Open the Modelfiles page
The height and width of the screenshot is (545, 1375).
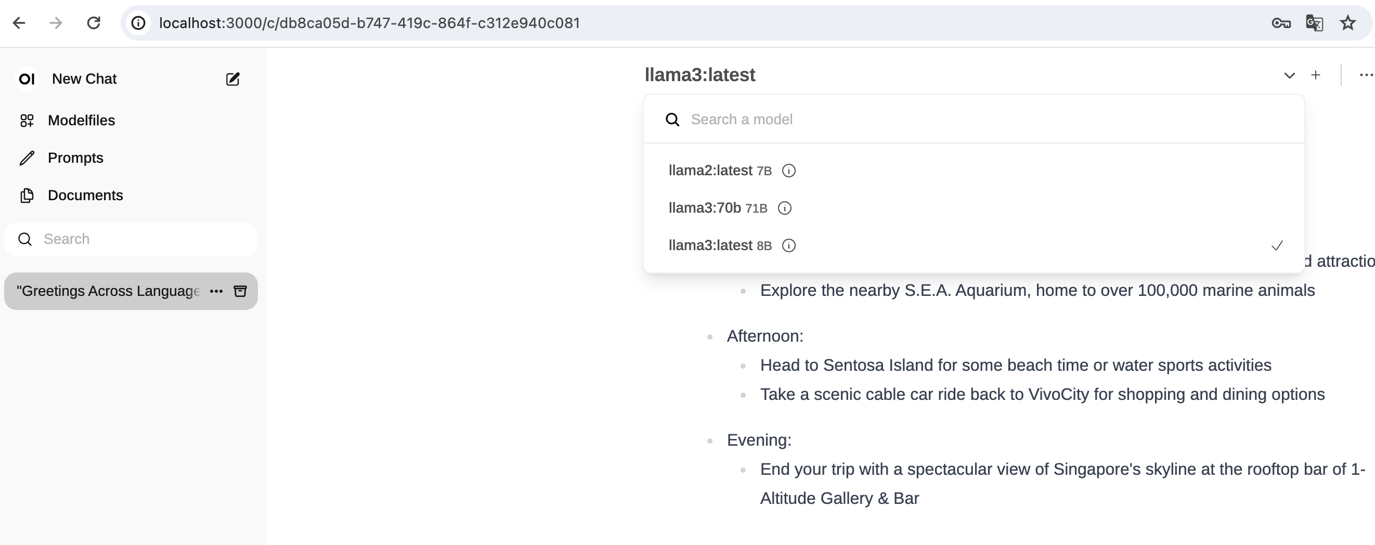coord(81,121)
